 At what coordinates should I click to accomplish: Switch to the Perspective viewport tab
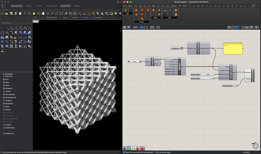coord(51,17)
